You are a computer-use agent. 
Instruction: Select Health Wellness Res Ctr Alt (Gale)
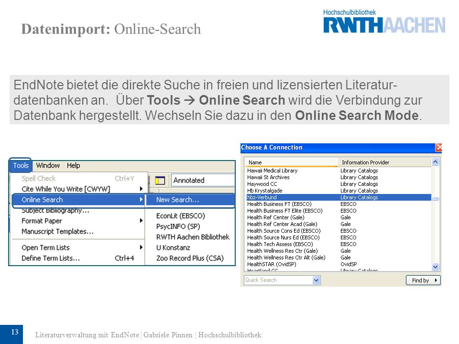coord(339,258)
